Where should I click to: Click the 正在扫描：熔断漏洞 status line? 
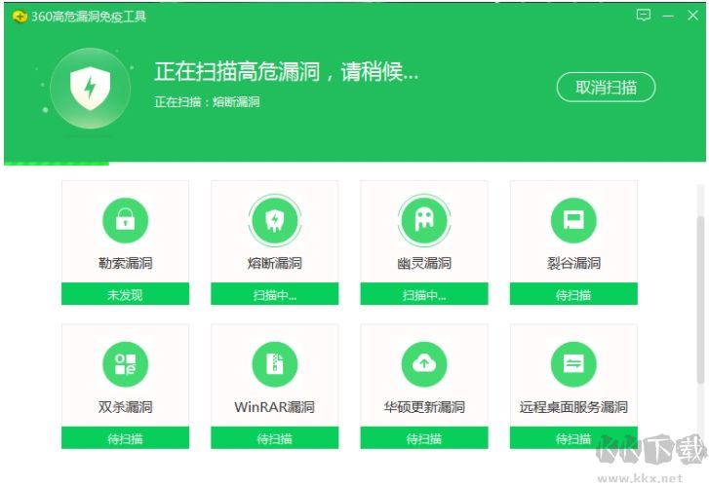(207, 102)
